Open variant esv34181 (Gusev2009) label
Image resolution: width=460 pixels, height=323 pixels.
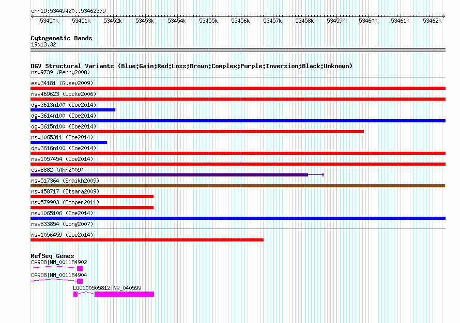[62, 83]
